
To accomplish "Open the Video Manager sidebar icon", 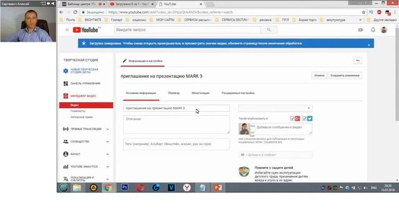I will click(65, 96).
